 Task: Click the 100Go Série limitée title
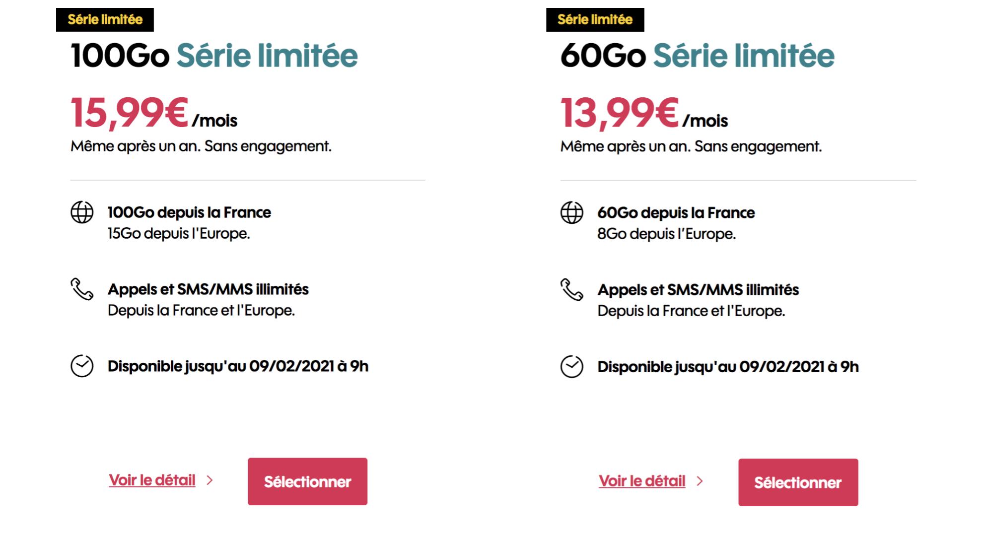tap(214, 55)
